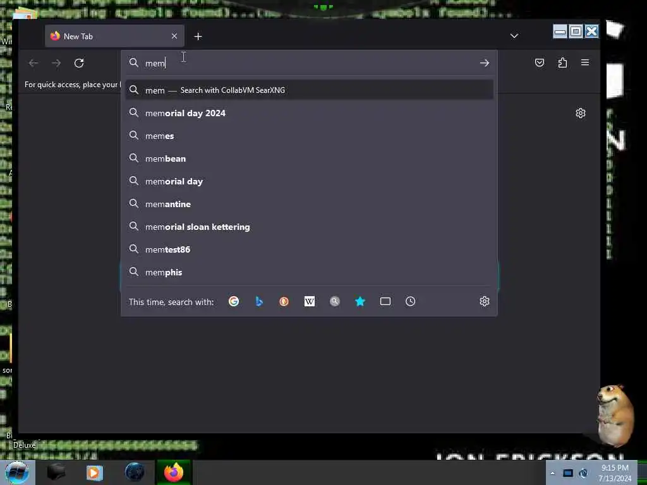
Task: Select the Wikipedia search icon
Action: pyautogui.click(x=310, y=301)
